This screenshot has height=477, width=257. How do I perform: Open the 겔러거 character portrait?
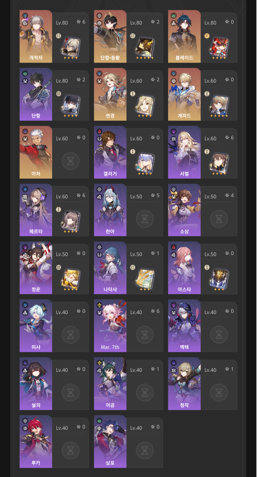[x=110, y=152]
